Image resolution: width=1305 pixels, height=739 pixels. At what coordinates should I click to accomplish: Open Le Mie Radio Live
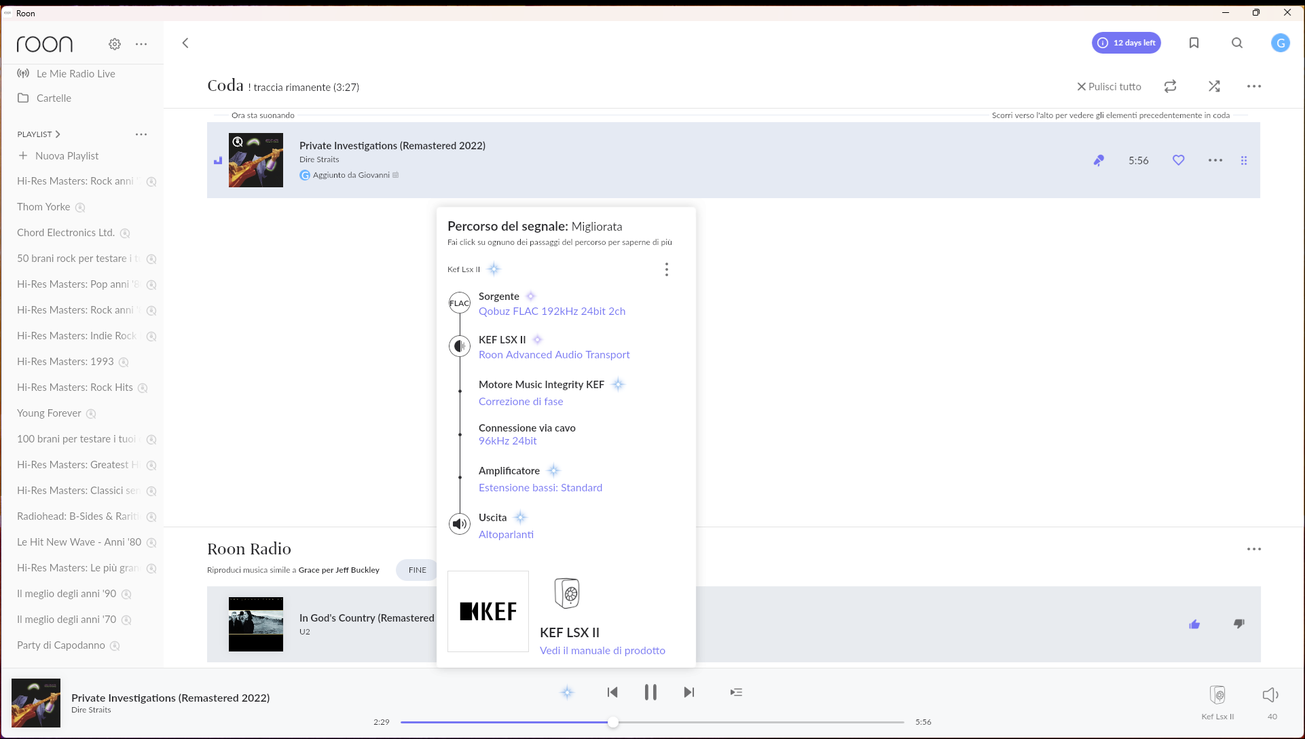(x=67, y=73)
